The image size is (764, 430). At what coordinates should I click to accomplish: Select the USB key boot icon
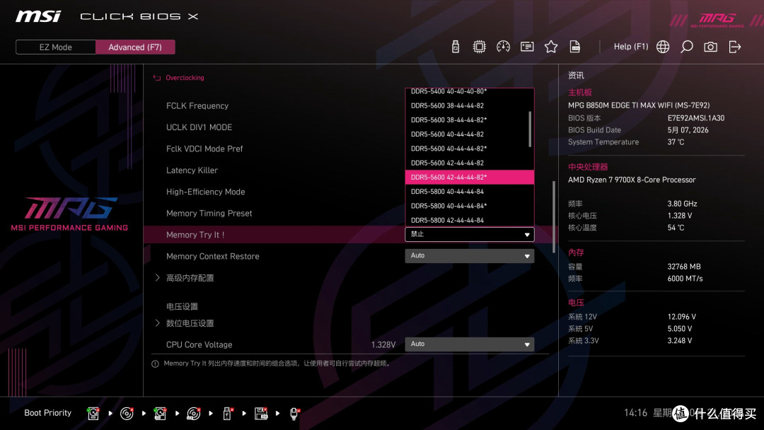(x=227, y=414)
